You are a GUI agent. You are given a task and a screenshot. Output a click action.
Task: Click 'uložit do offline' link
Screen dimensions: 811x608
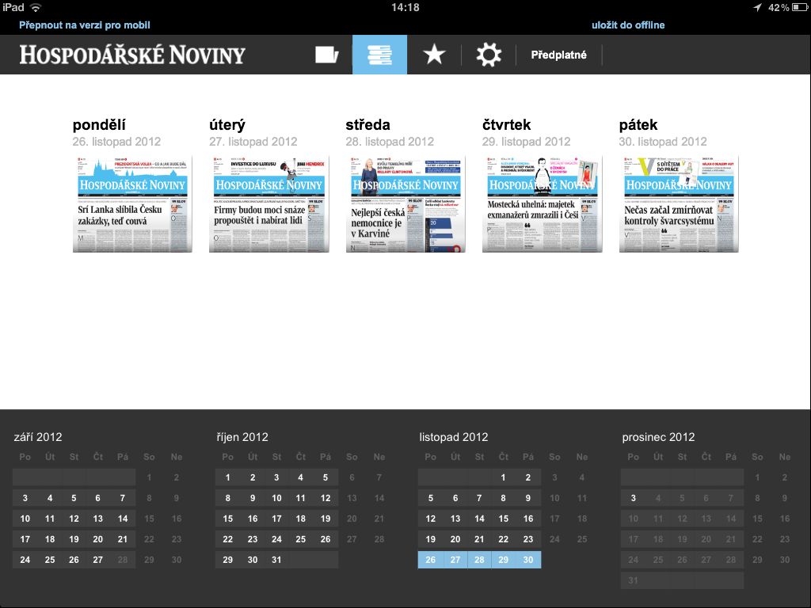click(628, 25)
